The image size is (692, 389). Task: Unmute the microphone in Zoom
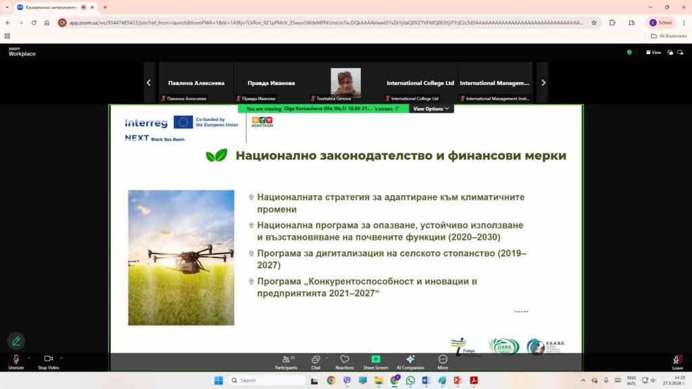[16, 359]
